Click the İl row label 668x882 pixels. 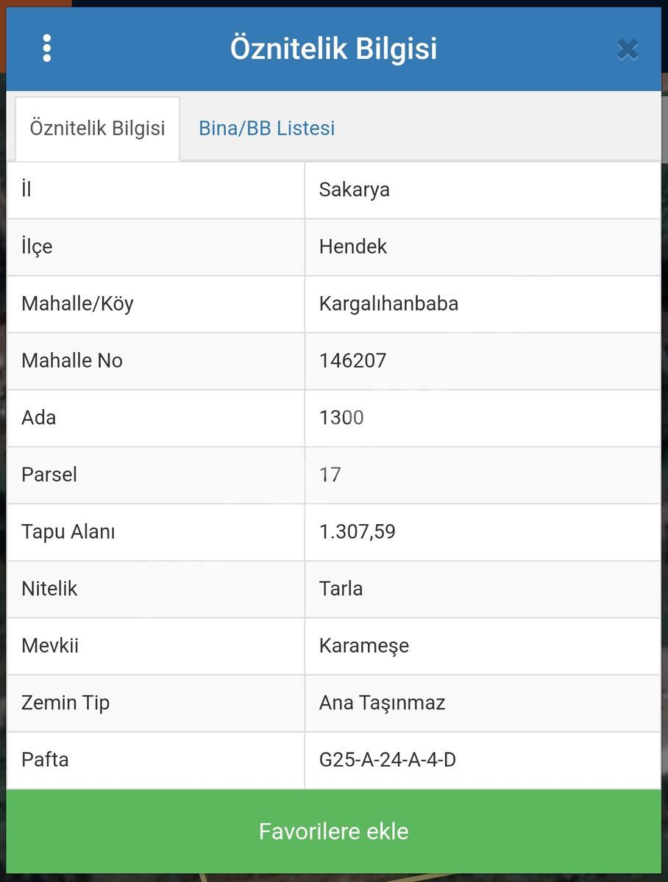(26, 190)
